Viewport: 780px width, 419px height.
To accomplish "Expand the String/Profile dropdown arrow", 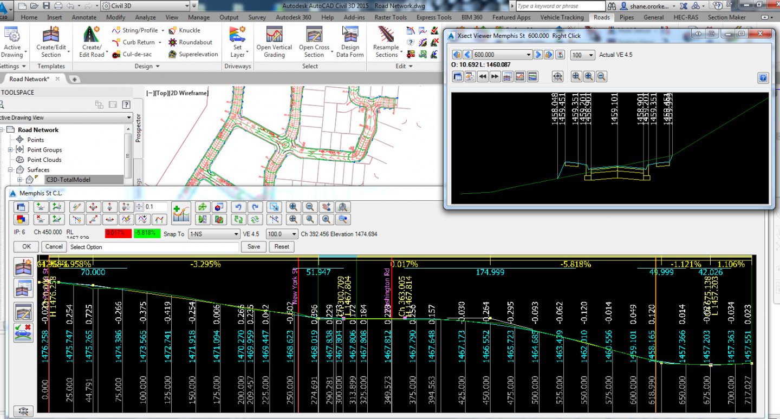I will pos(163,30).
